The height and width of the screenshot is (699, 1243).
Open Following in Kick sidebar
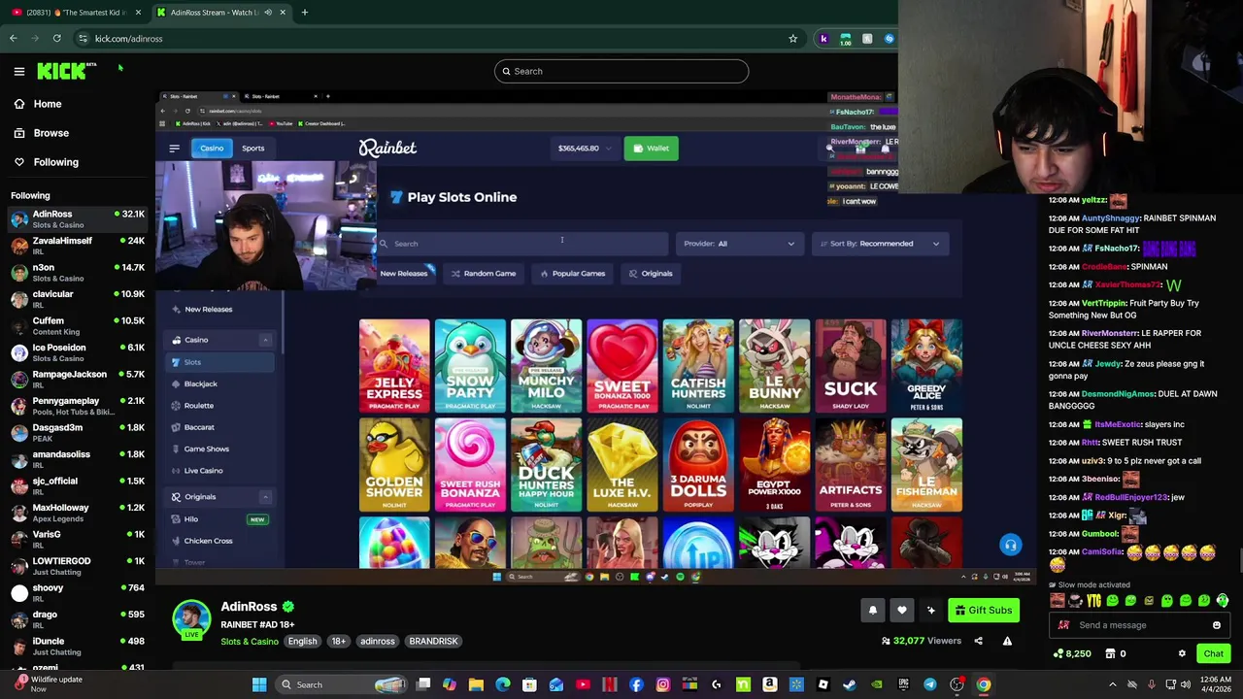(x=46, y=162)
